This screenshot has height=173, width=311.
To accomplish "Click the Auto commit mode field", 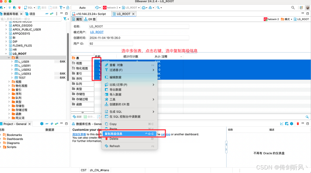I will (x=83, y=7).
